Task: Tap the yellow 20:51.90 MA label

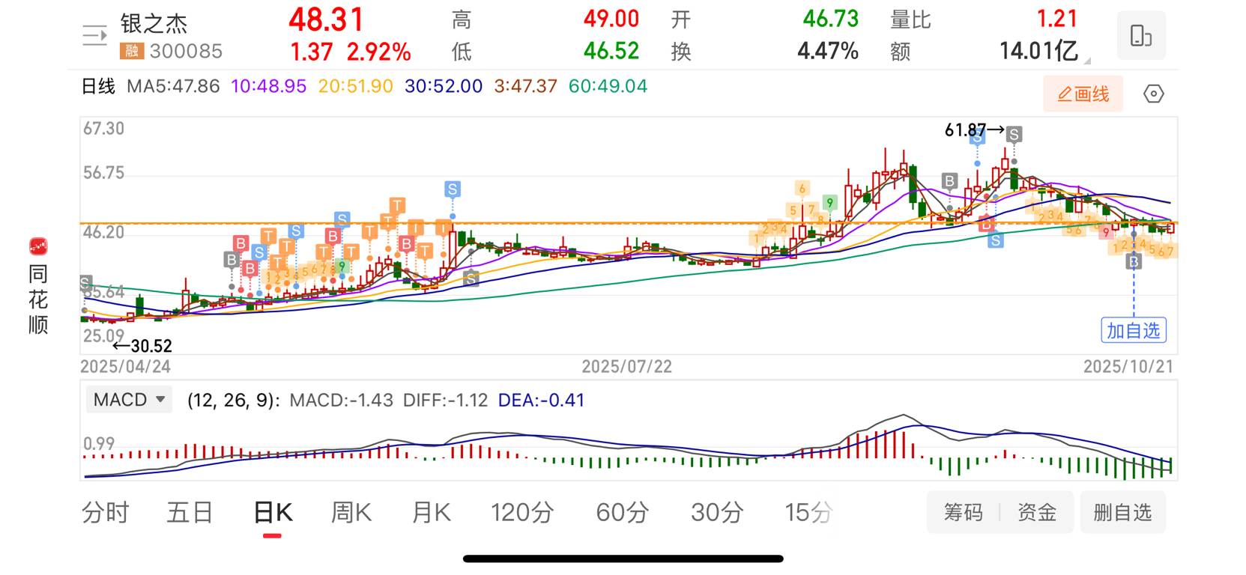Action: coord(355,86)
